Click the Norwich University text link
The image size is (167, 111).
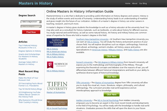(84, 62)
